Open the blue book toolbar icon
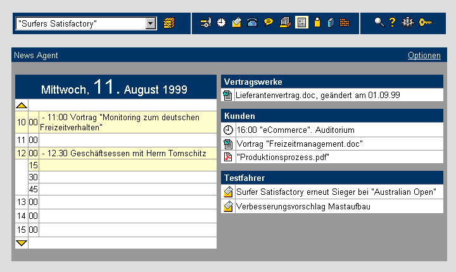456x272 pixels. (331, 23)
